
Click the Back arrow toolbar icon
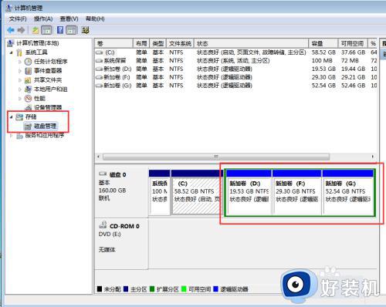(x=11, y=30)
